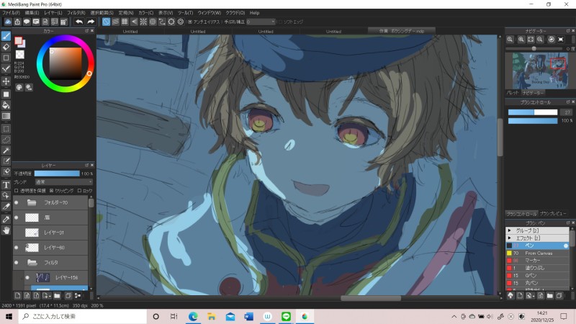Hide フォルダー70 layer folder

(x=16, y=202)
